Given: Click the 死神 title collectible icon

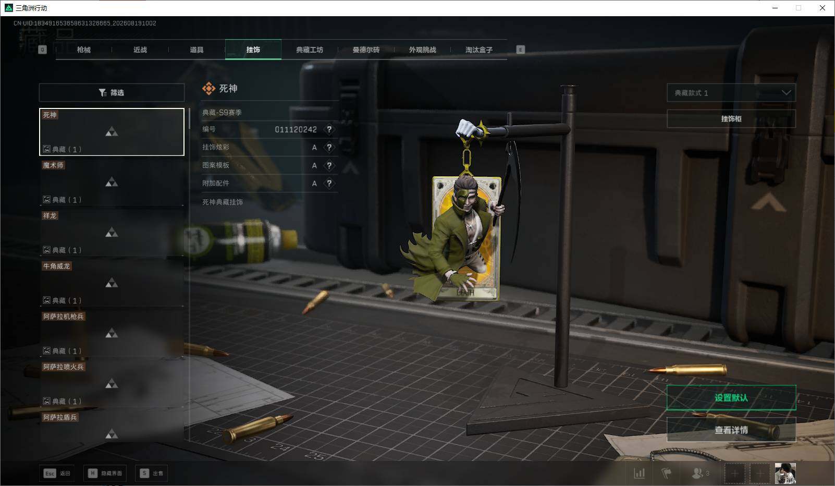Looking at the screenshot, I should pyautogui.click(x=208, y=89).
